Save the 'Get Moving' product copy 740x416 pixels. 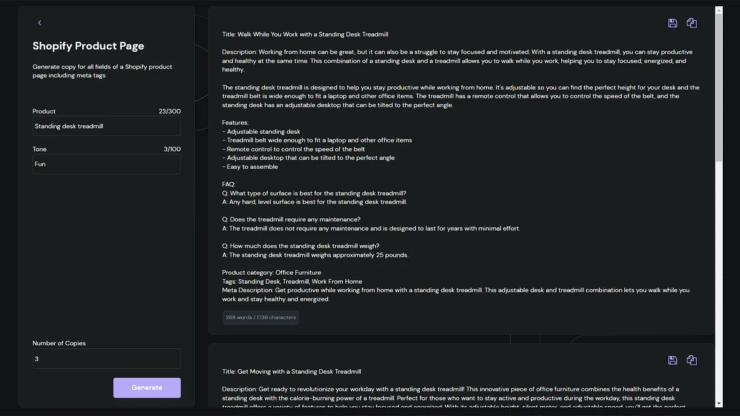coord(672,360)
